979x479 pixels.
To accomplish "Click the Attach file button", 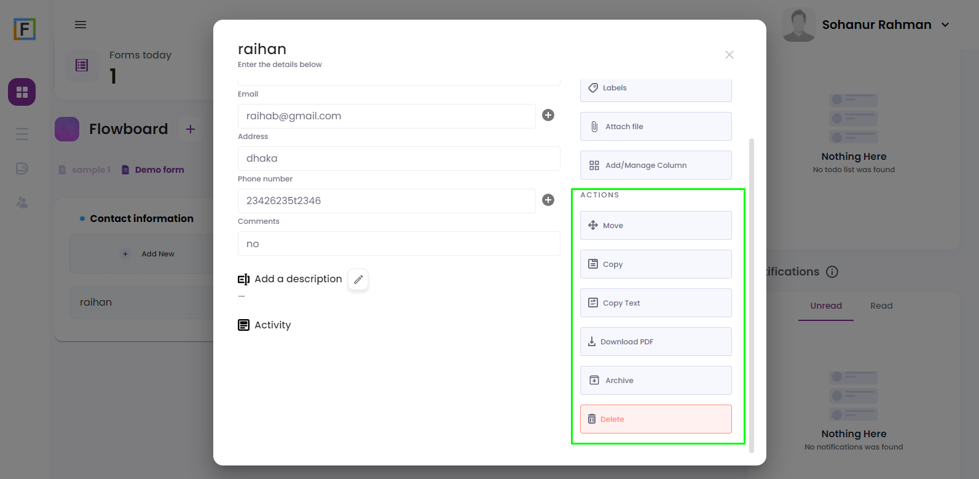I will (x=656, y=126).
